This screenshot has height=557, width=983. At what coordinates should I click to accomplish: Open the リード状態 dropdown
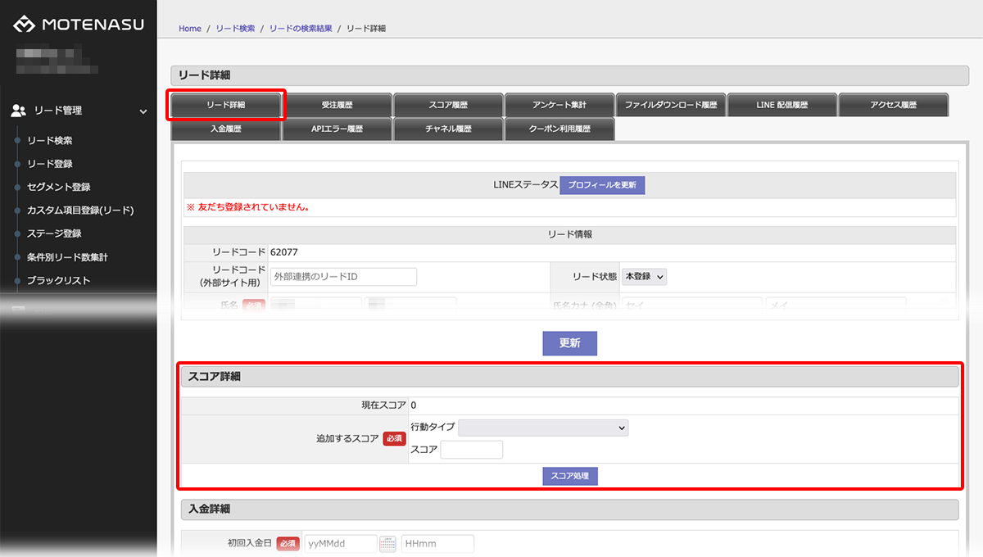(x=644, y=277)
